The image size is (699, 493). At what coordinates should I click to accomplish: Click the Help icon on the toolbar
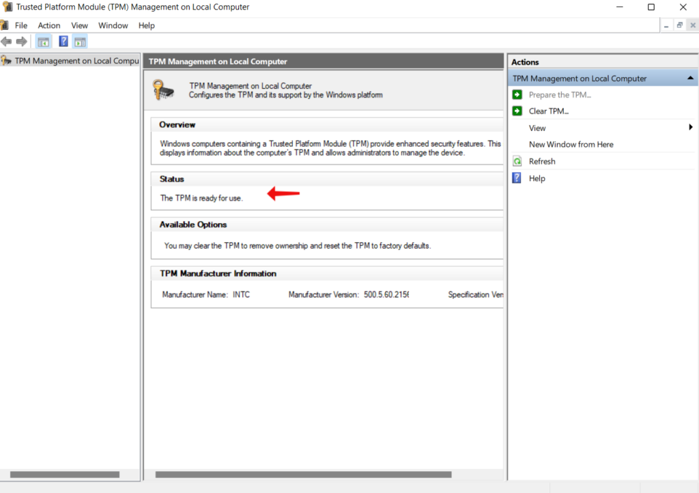[63, 41]
